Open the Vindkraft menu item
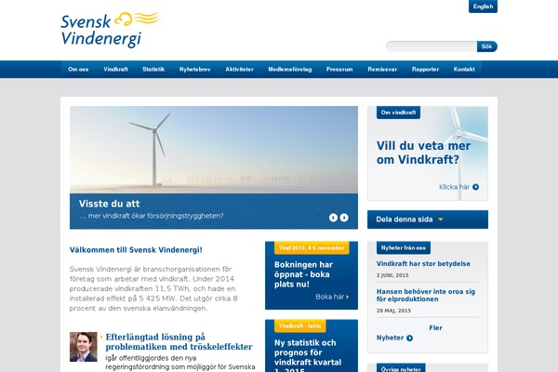The width and height of the screenshot is (558, 372). 115,70
